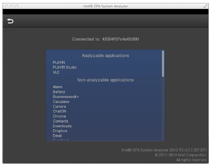Viewport: 212px width, 166px height.
Task: Select Downloads in the application list
Action: tap(62, 126)
